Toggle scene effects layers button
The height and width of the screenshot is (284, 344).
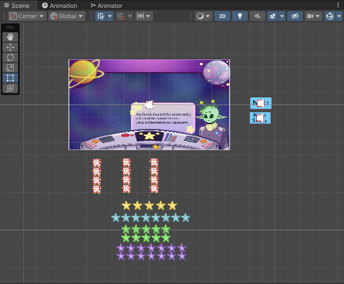pos(273,16)
